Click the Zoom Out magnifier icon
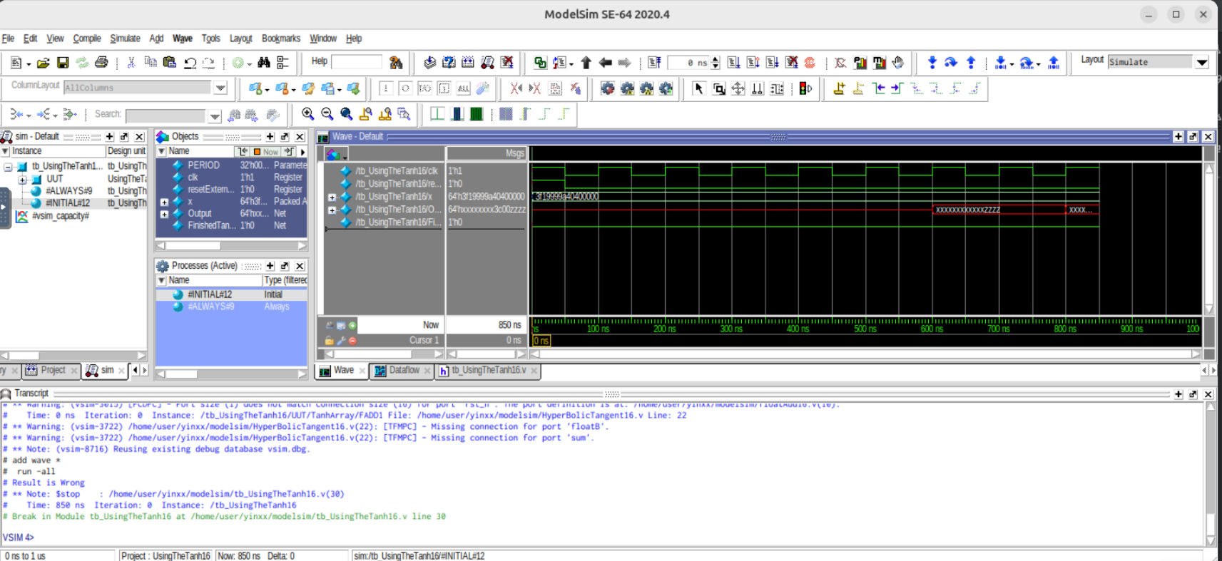The height and width of the screenshot is (561, 1222). [327, 114]
